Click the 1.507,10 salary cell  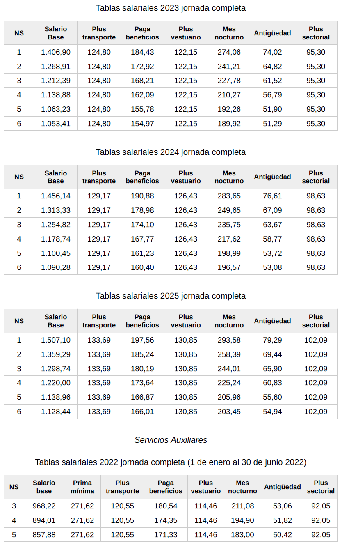[x=56, y=340]
